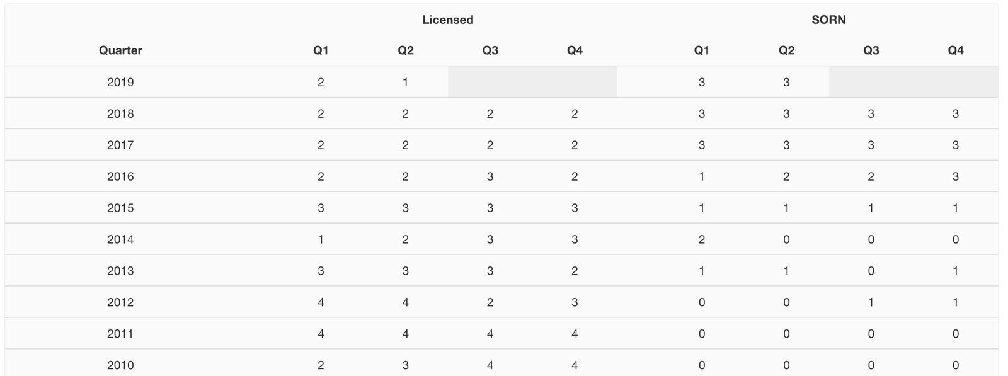Image resolution: width=1008 pixels, height=376 pixels.
Task: Select the 2012 SORN Q3 cell
Action: [x=871, y=302]
